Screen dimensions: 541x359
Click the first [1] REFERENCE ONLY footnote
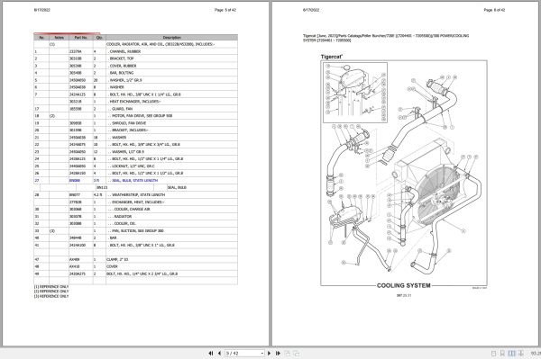pos(51,286)
